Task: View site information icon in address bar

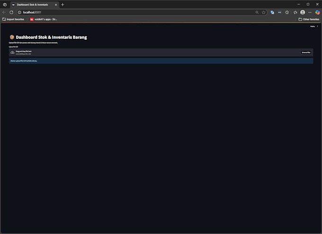Action: coord(19,12)
